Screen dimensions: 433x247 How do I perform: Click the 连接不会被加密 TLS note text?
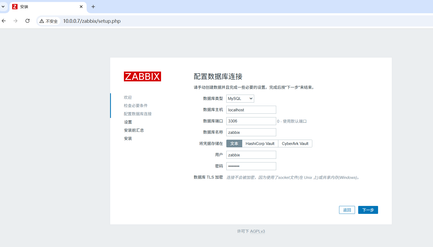pos(293,178)
